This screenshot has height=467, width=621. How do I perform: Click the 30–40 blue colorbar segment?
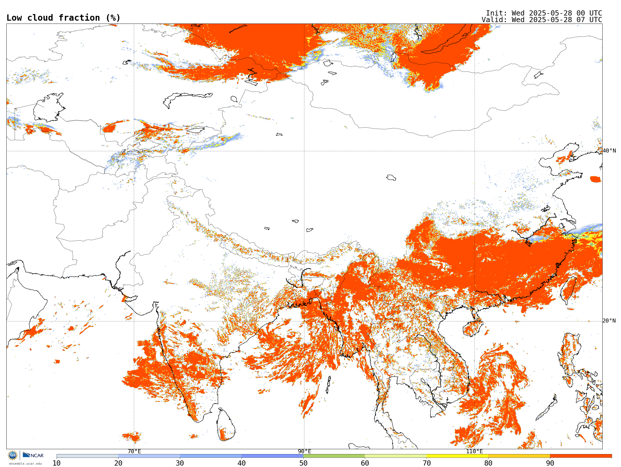point(211,456)
